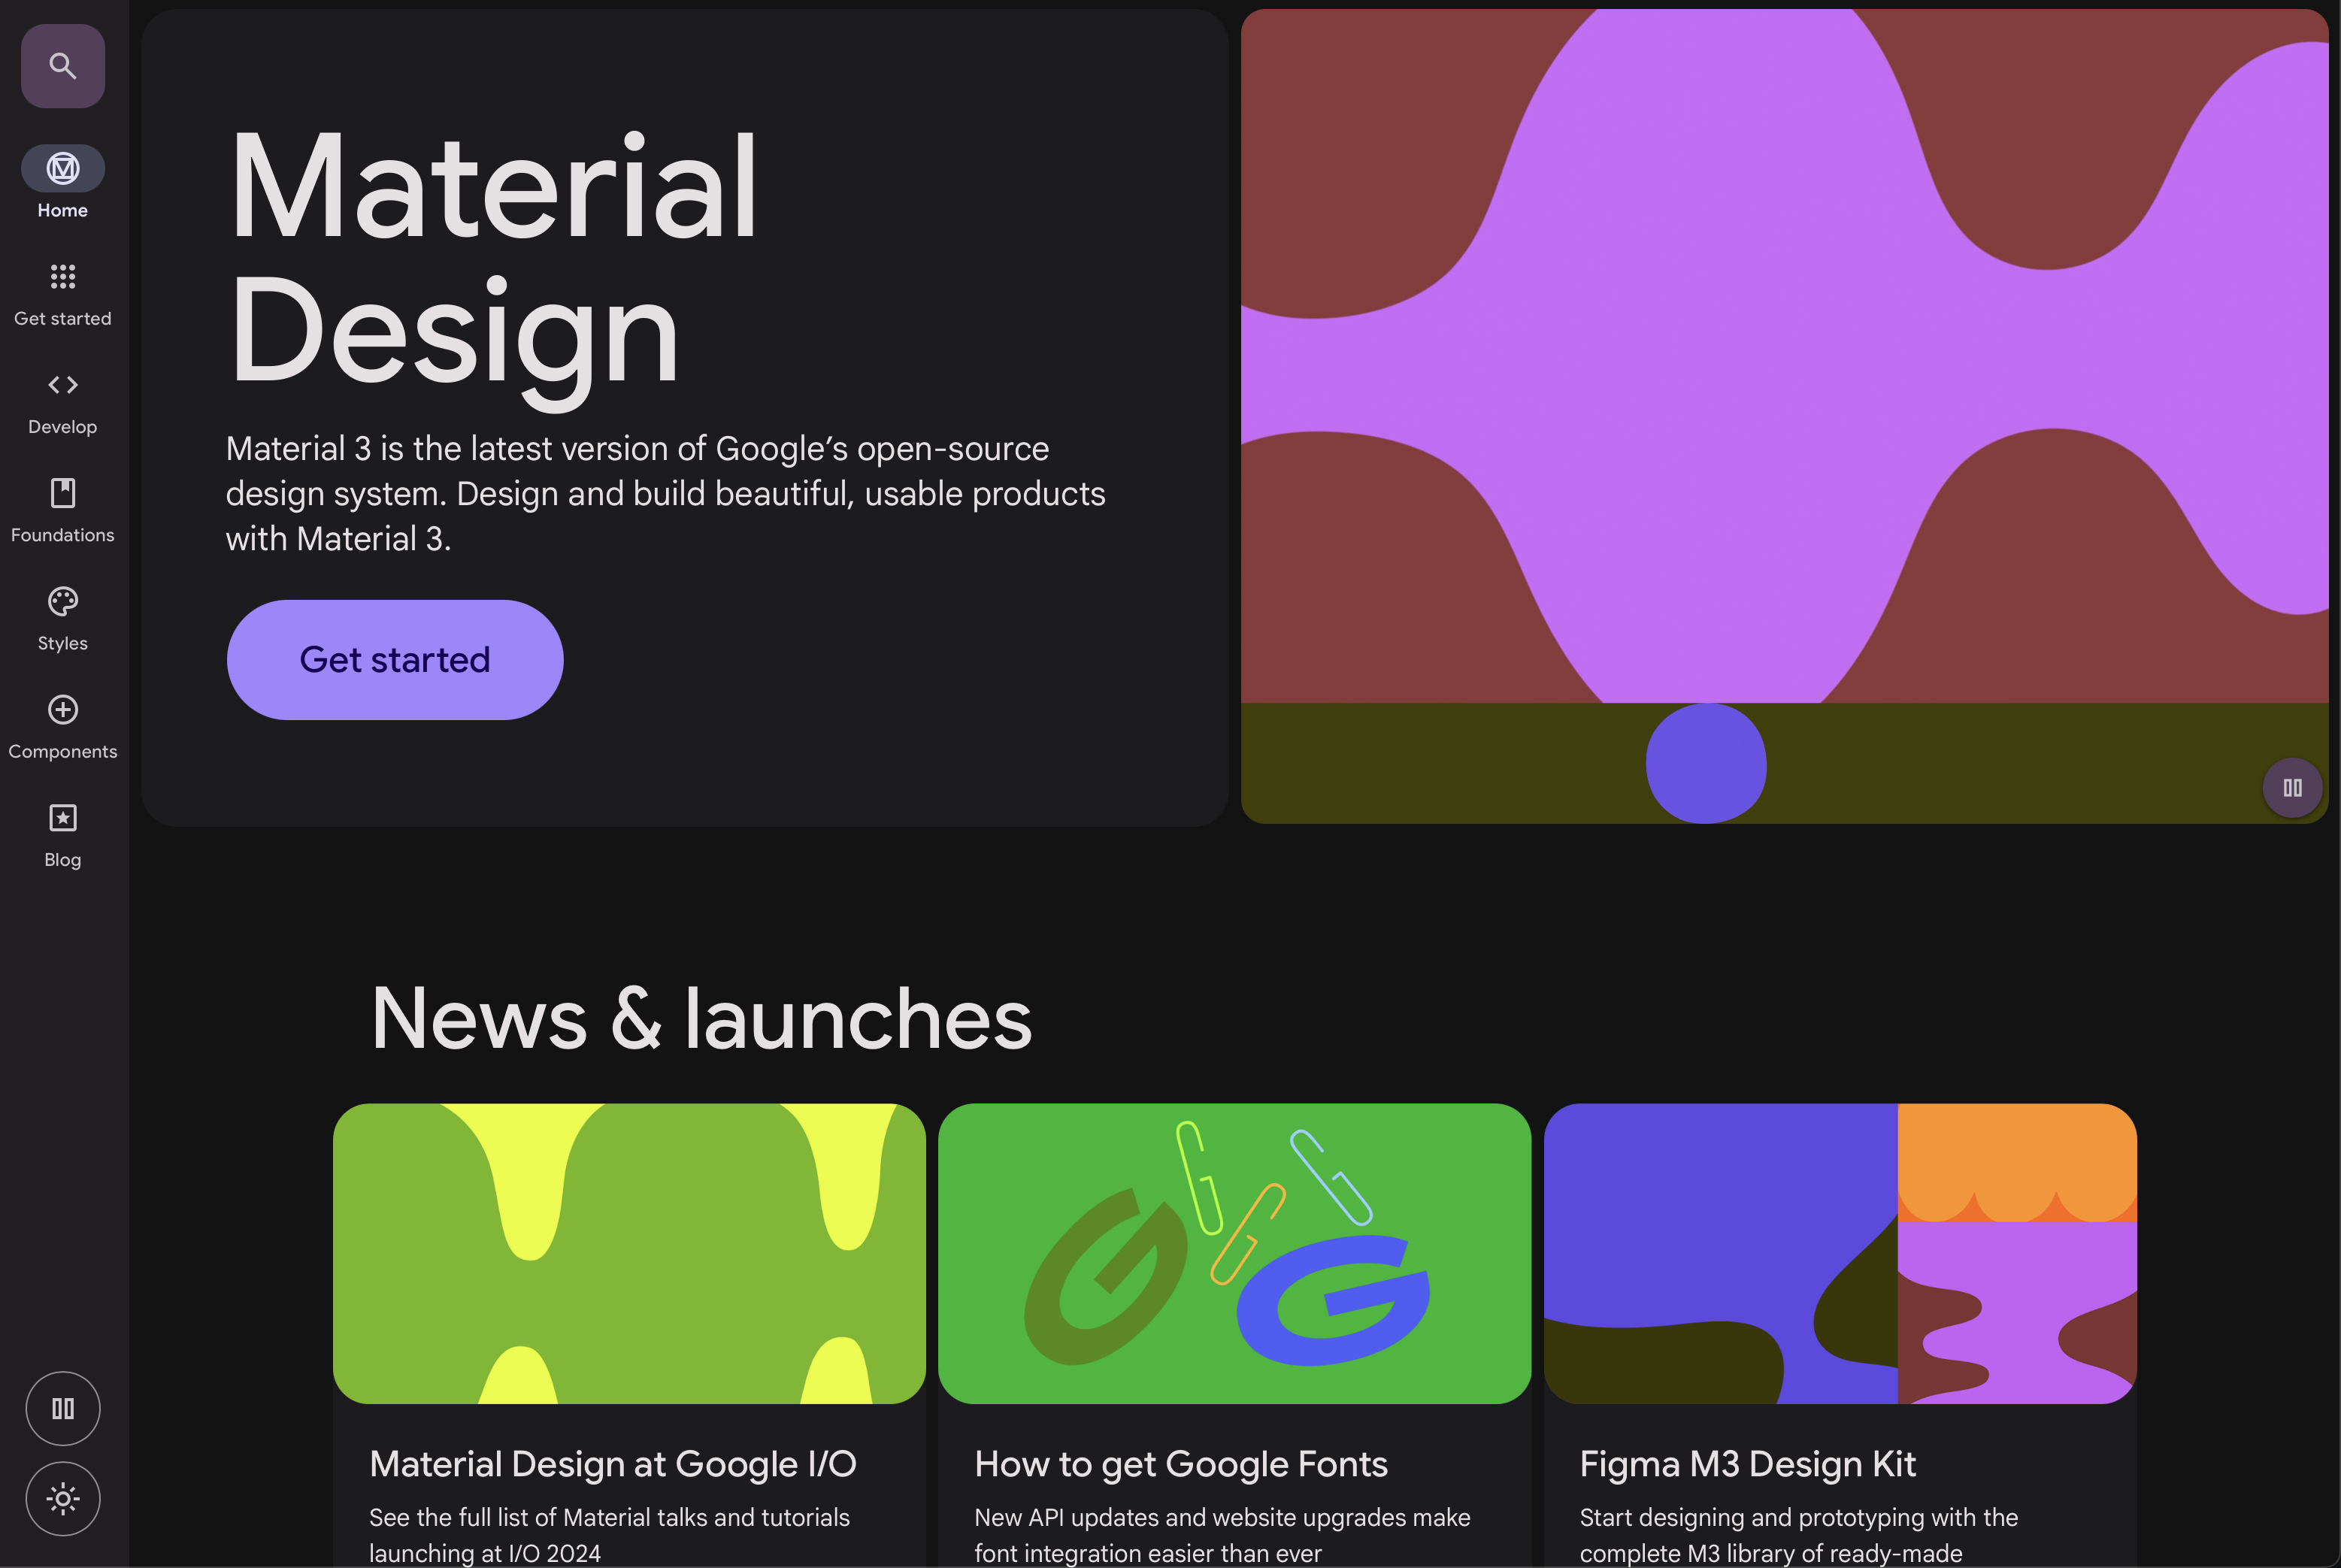Open Styles palette icon
2341x1568 pixels.
pyautogui.click(x=63, y=601)
